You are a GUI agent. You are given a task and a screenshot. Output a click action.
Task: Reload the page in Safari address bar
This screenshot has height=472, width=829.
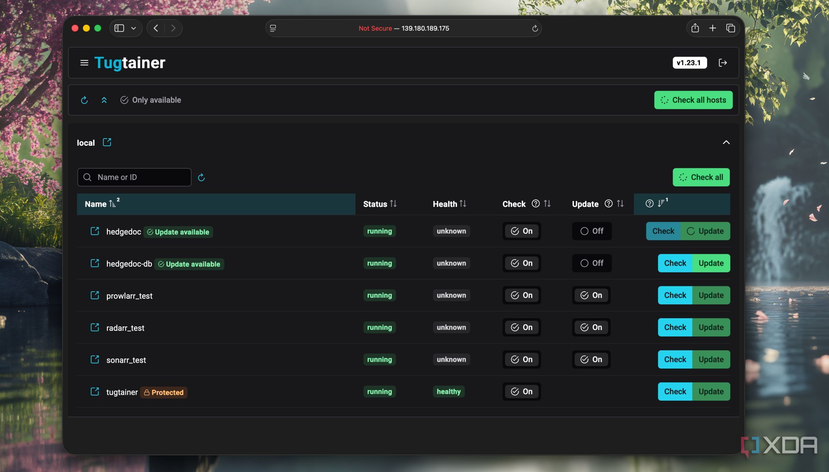click(x=534, y=28)
